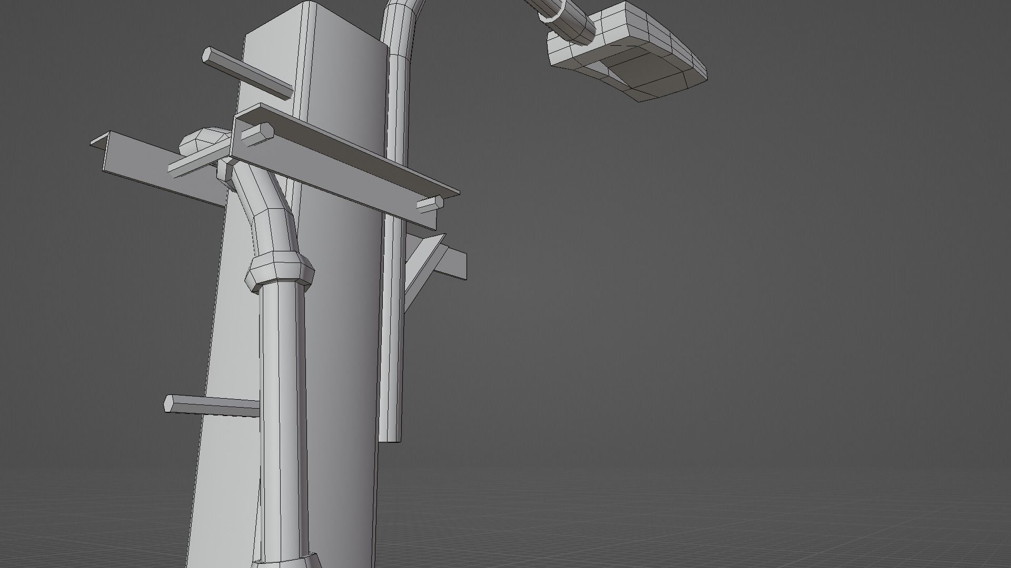
Task: Select the upper hexagonal rod through the panel
Action: (246, 73)
